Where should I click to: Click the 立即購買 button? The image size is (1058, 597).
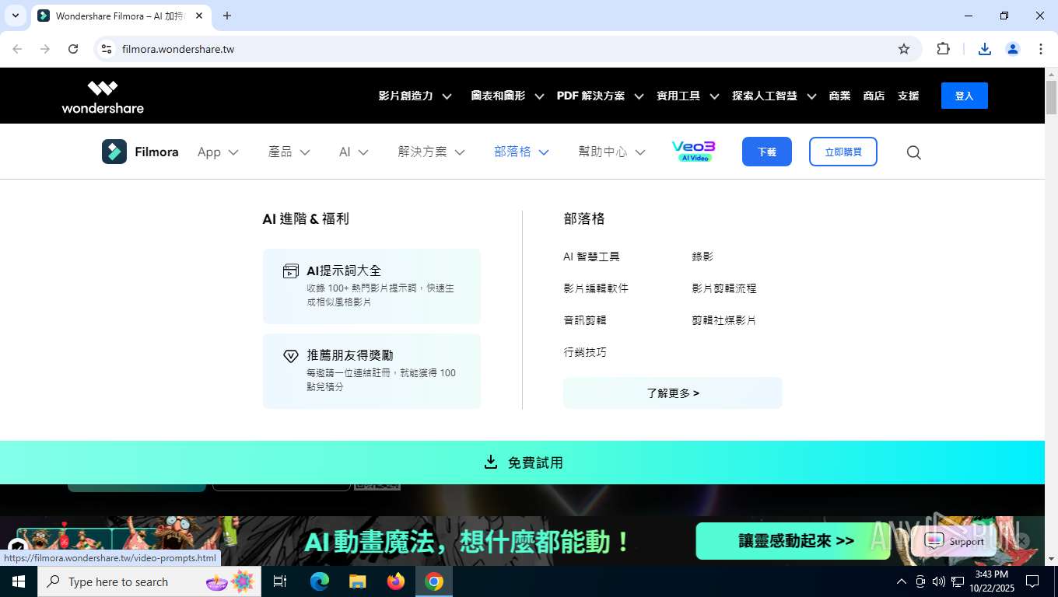tap(843, 152)
